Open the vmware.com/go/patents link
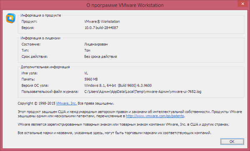This screenshot has width=250, height=151. pos(155,116)
